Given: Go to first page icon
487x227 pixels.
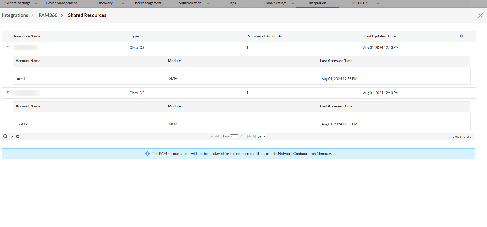Looking at the screenshot, I should (212, 136).
